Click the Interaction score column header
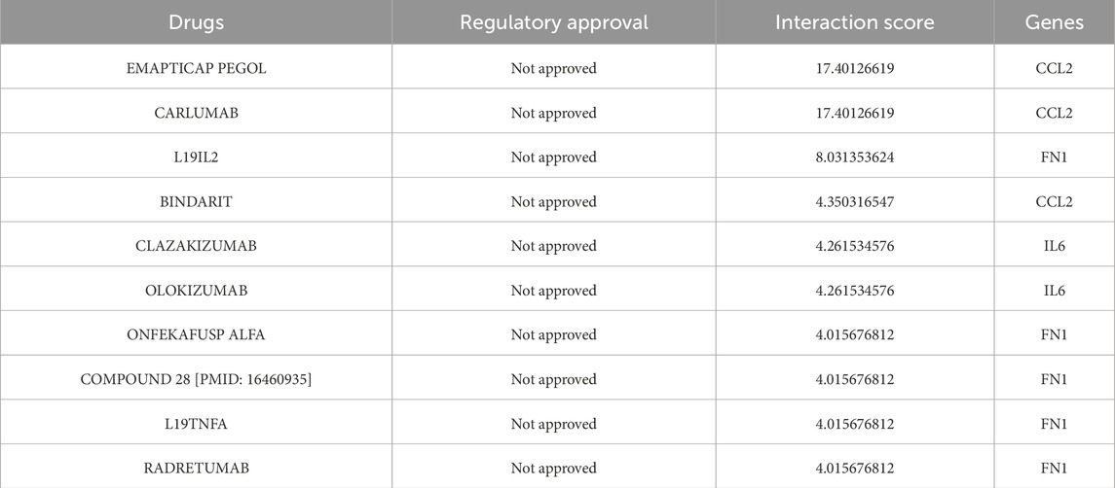Image resolution: width=1115 pixels, height=488 pixels. [x=854, y=22]
